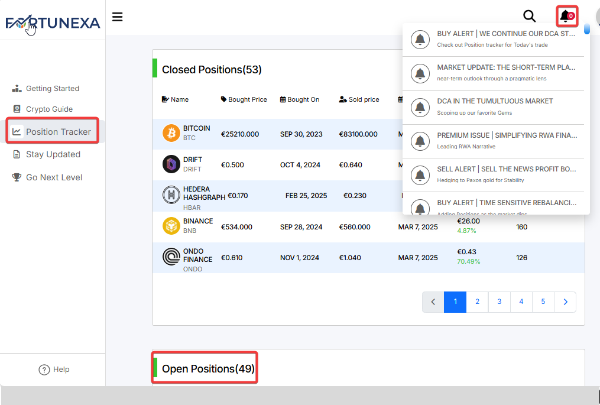Go to previous page of closed positions
600x405 pixels.
point(433,302)
